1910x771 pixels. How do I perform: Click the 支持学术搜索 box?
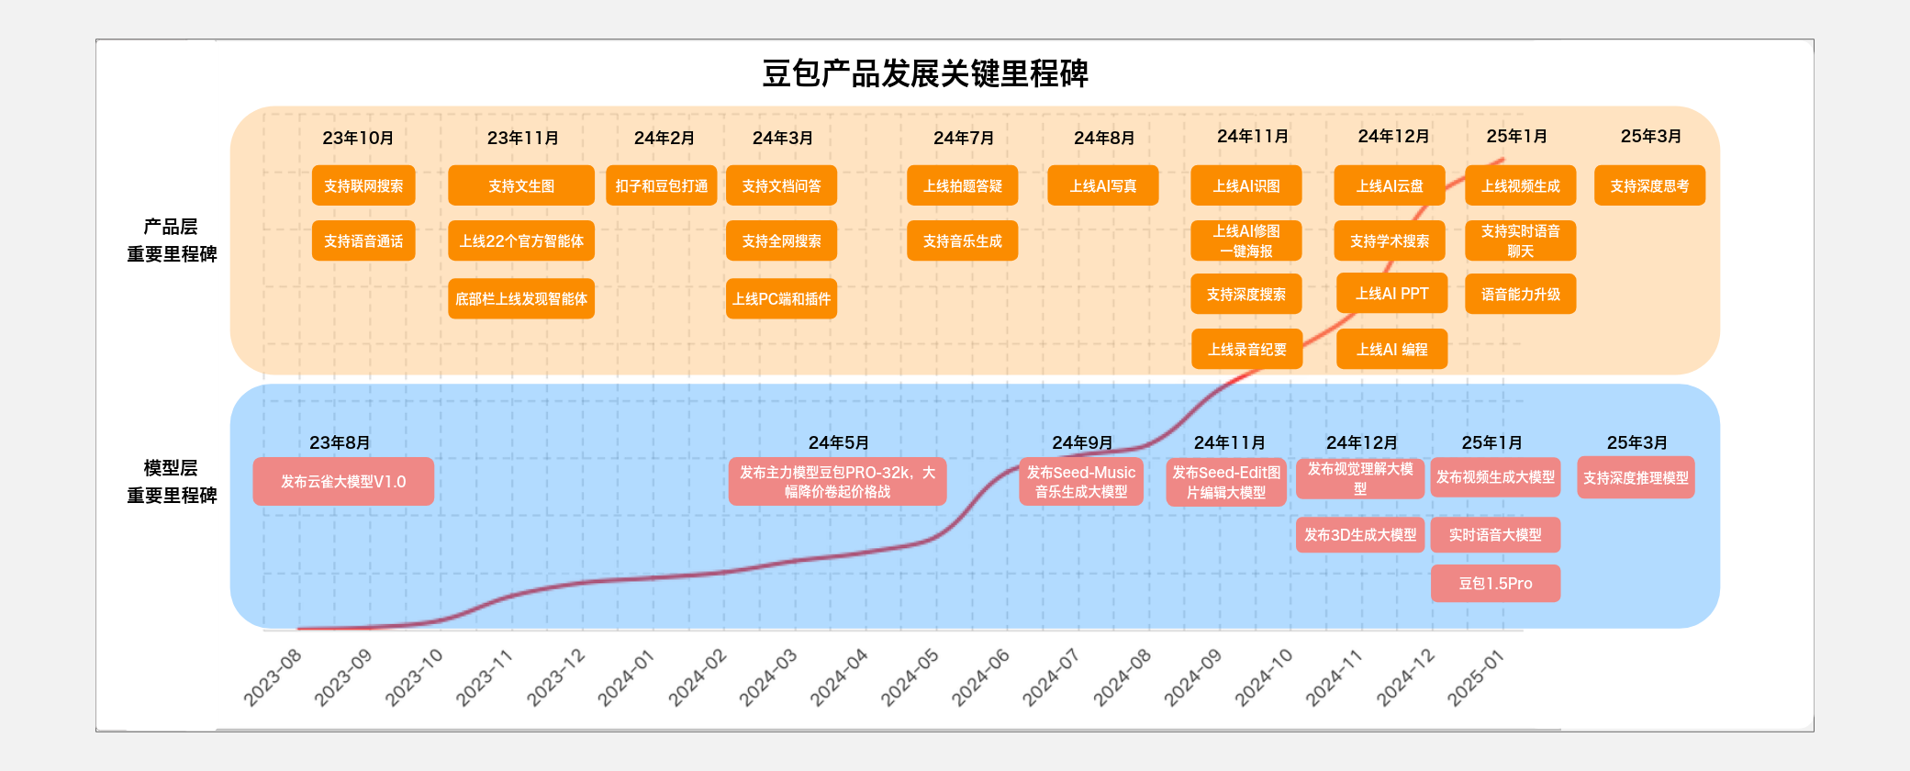coord(1390,240)
